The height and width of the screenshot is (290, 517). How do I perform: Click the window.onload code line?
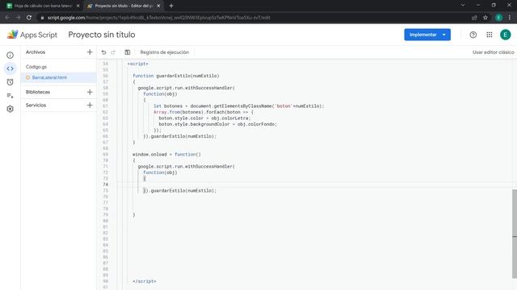pos(166,154)
